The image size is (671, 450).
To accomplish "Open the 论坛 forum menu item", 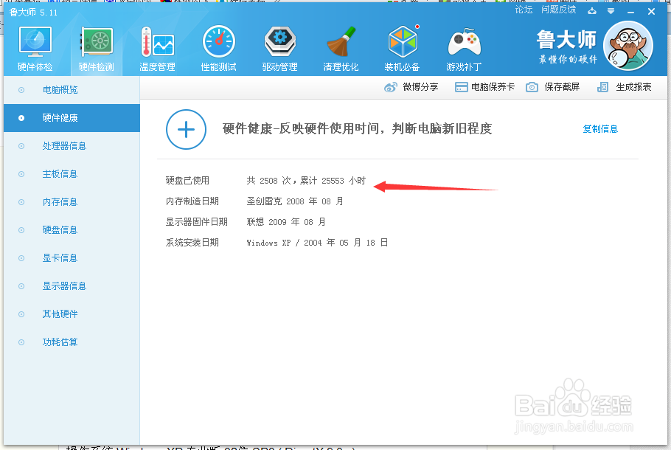I will click(x=524, y=10).
